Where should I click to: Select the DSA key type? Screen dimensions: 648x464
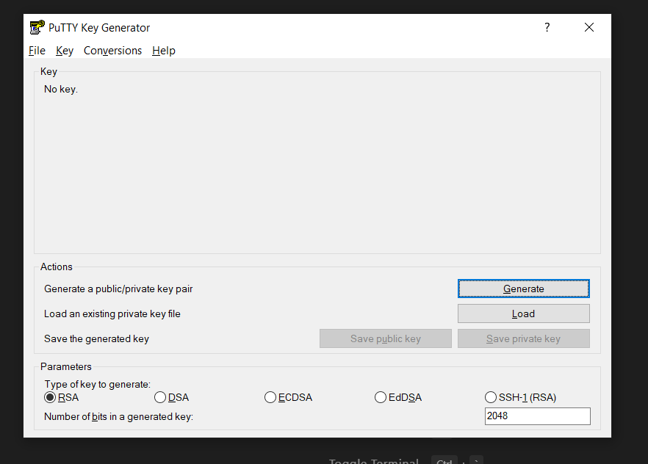[x=160, y=396]
